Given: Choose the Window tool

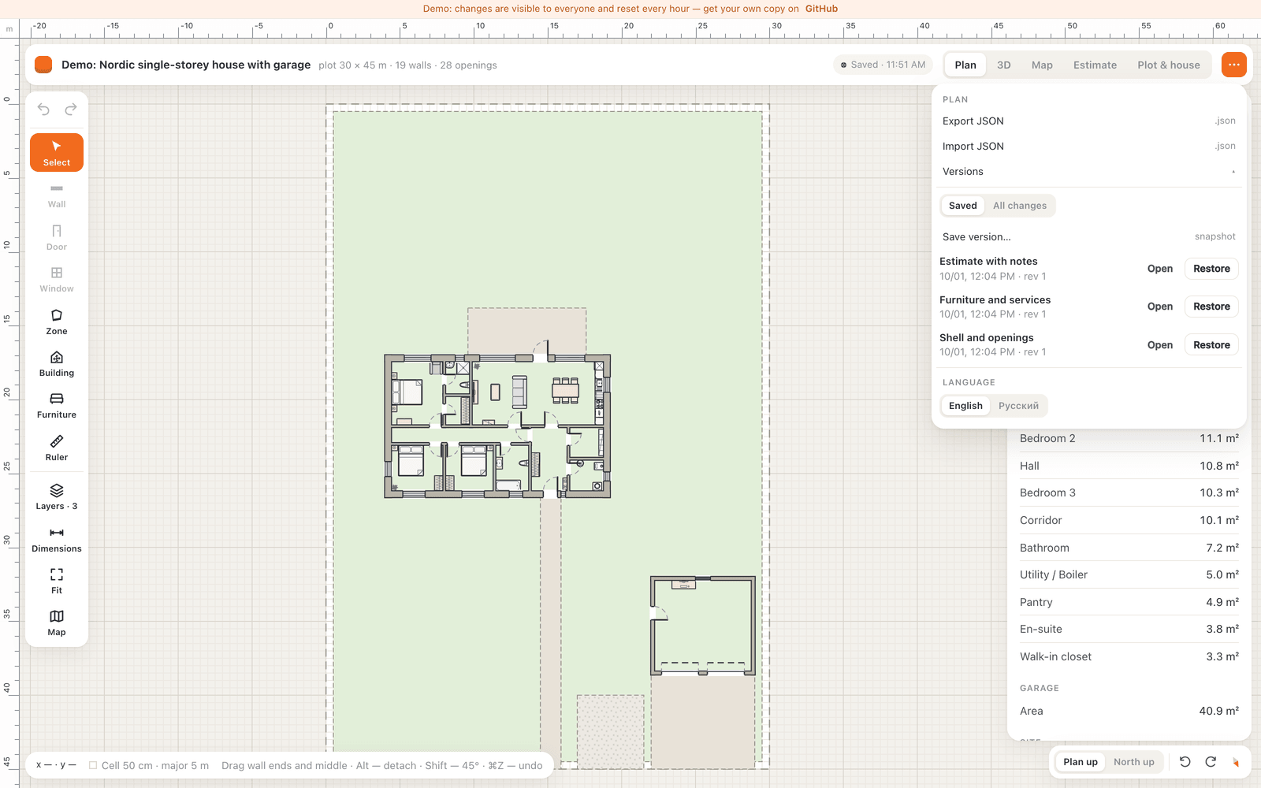Looking at the screenshot, I should pos(57,279).
